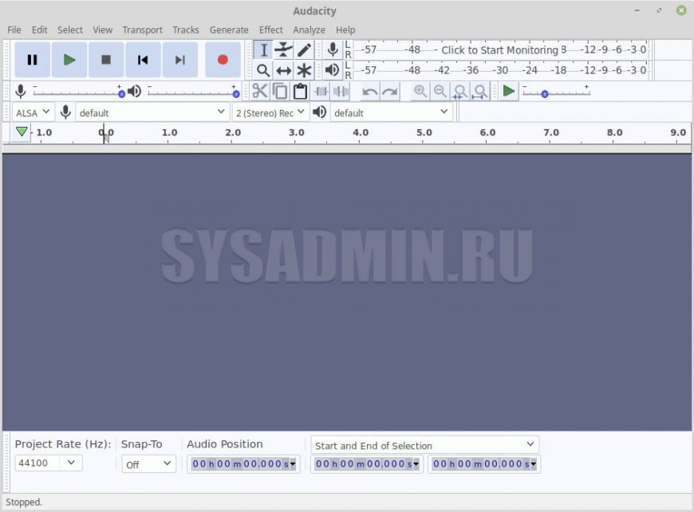Choose the Zoom magnifier tool

tap(263, 70)
